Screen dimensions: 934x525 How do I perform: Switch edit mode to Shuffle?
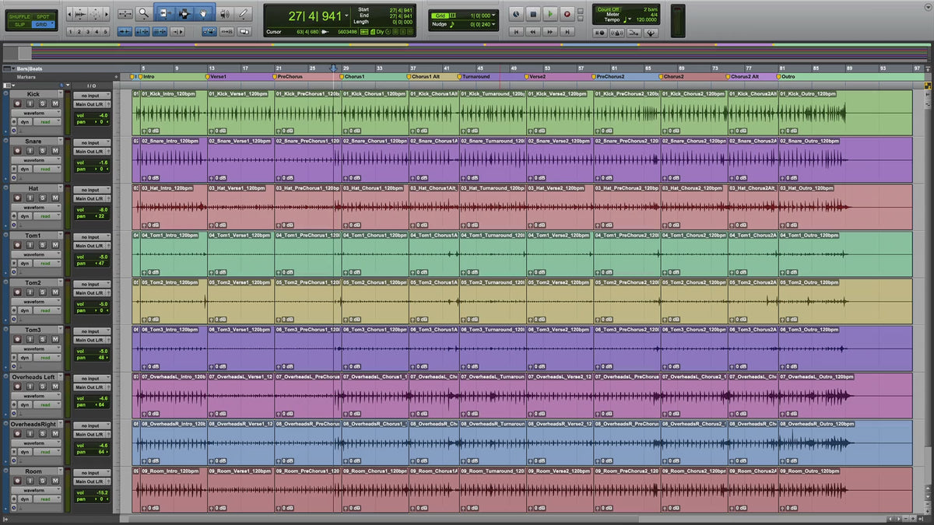tap(19, 16)
